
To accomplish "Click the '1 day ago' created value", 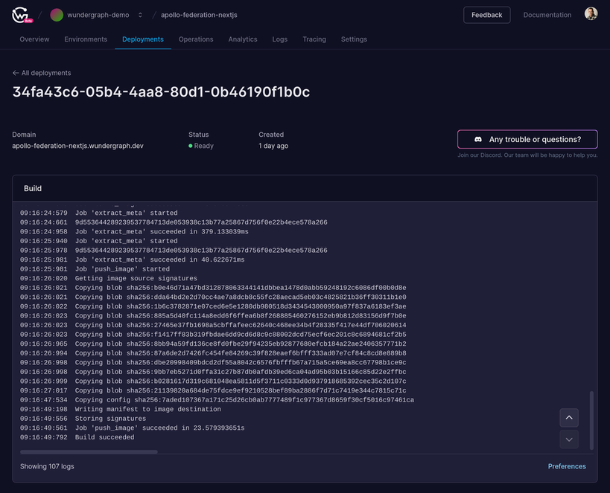I will pyautogui.click(x=273, y=146).
